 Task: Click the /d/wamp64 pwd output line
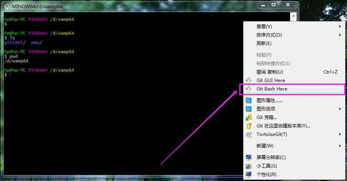tap(17, 61)
